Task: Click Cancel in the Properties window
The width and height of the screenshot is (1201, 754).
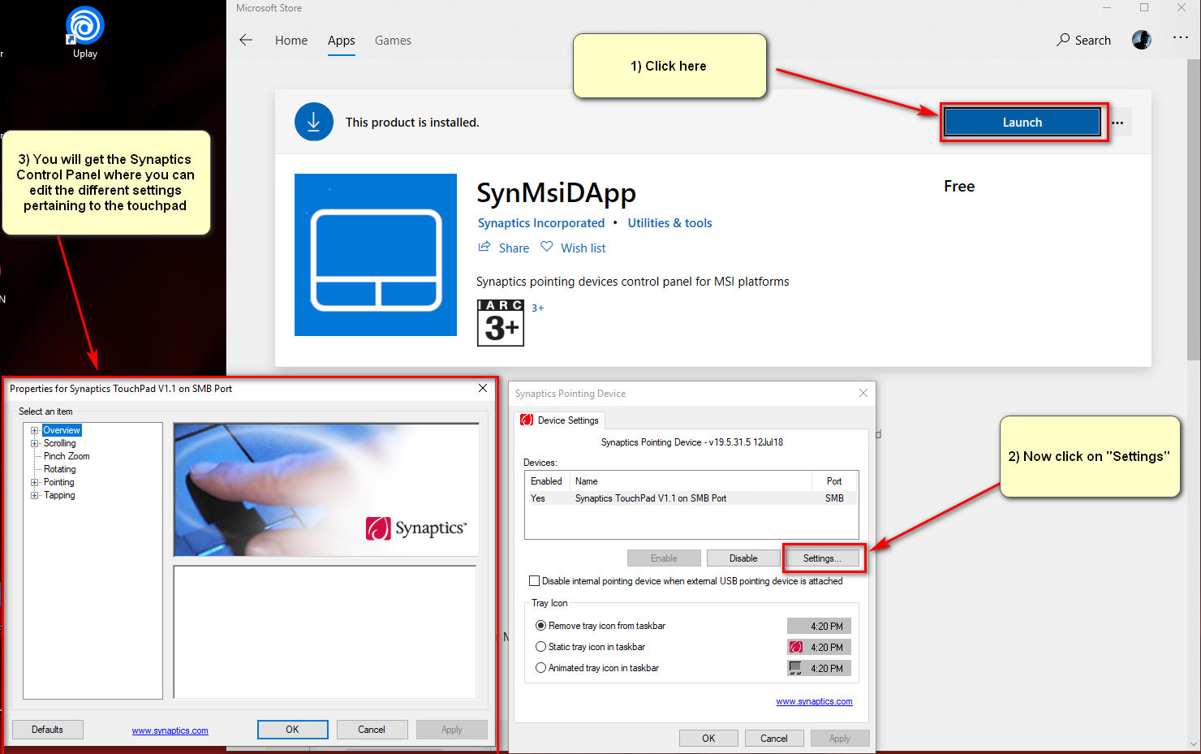Action: point(372,730)
